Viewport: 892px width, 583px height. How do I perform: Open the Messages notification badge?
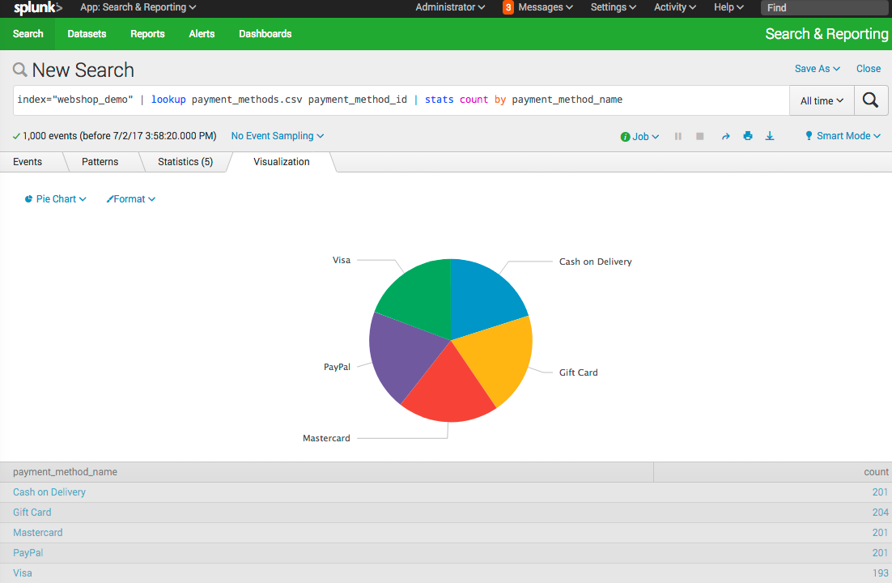(x=508, y=7)
